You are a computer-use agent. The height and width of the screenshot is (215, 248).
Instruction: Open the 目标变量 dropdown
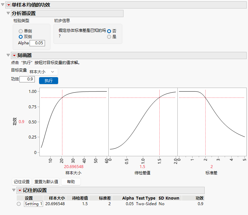[43, 72]
